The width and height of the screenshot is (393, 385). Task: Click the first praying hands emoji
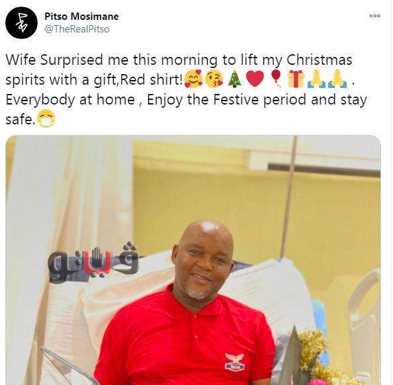[316, 79]
